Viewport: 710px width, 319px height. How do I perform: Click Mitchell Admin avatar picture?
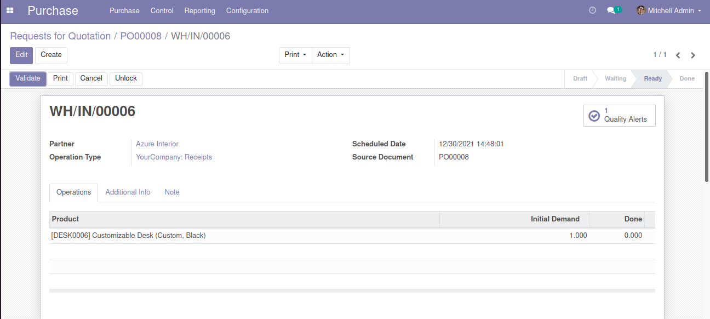pos(641,10)
